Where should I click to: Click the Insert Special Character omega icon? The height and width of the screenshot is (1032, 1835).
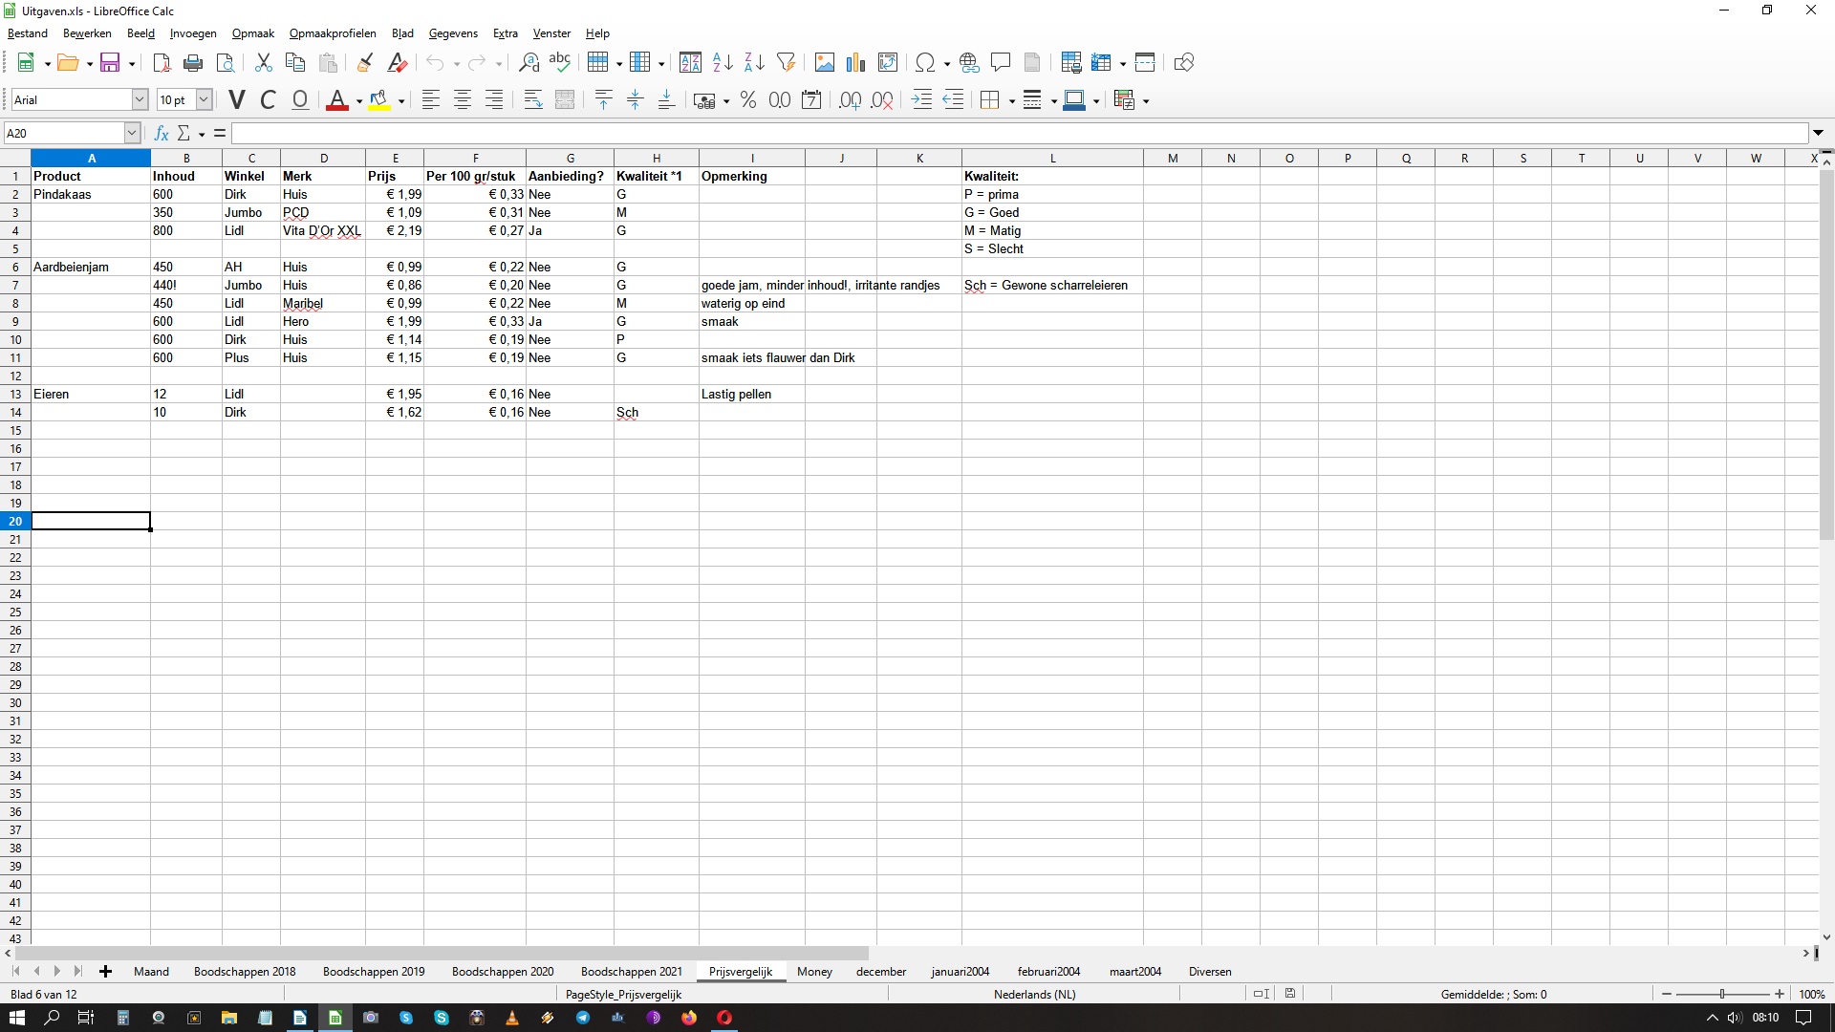pos(924,63)
